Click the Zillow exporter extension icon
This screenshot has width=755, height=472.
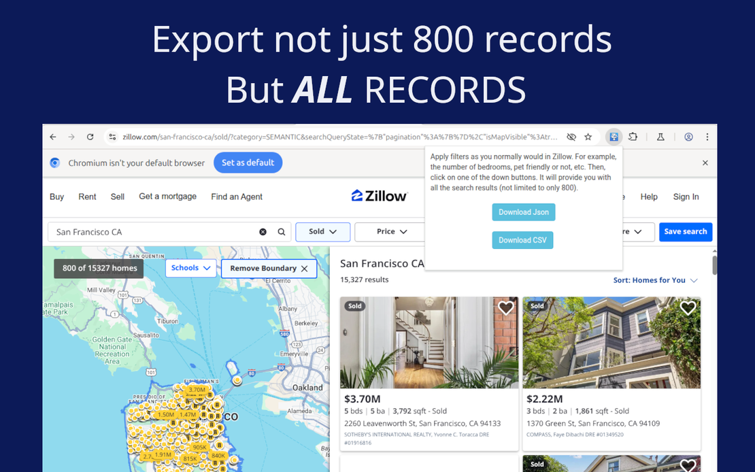point(614,137)
